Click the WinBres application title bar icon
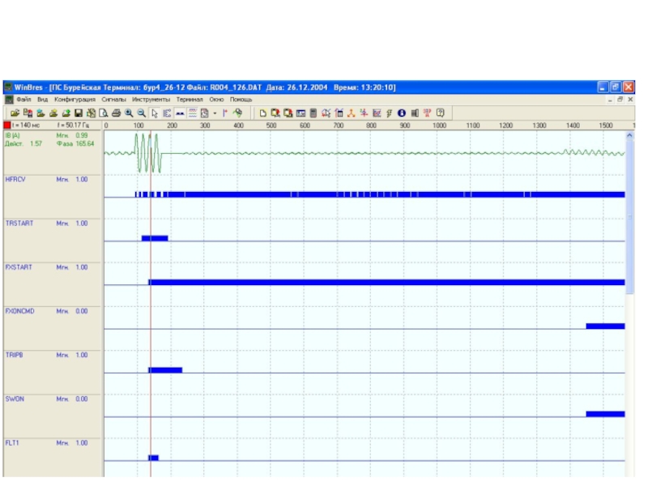The image size is (648, 486). tap(8, 87)
